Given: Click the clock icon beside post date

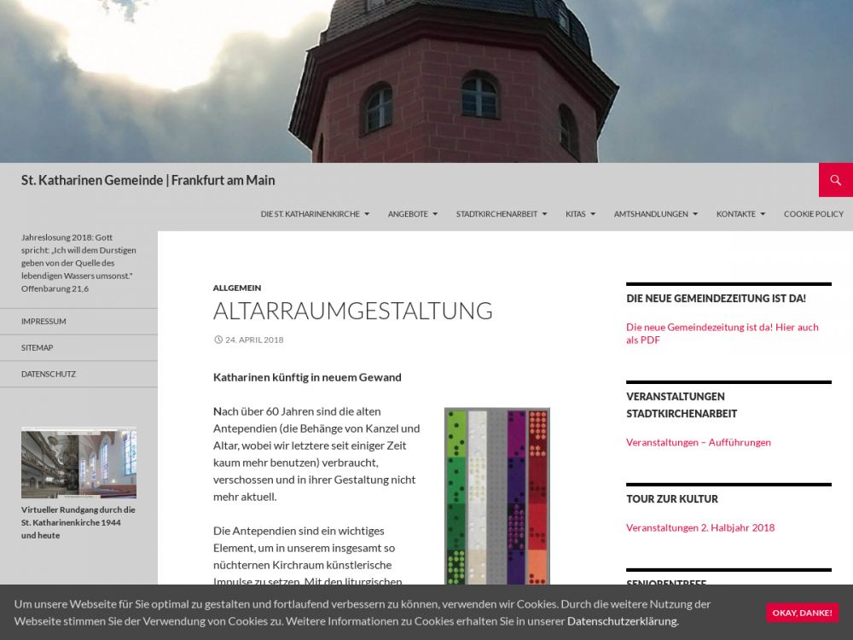Looking at the screenshot, I should [218, 340].
